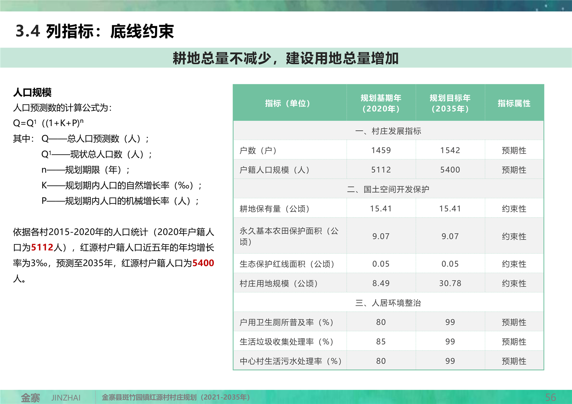Click the slide title '3.4 列指标：底线约束'
Screen dimensions: 572x404
94,31
